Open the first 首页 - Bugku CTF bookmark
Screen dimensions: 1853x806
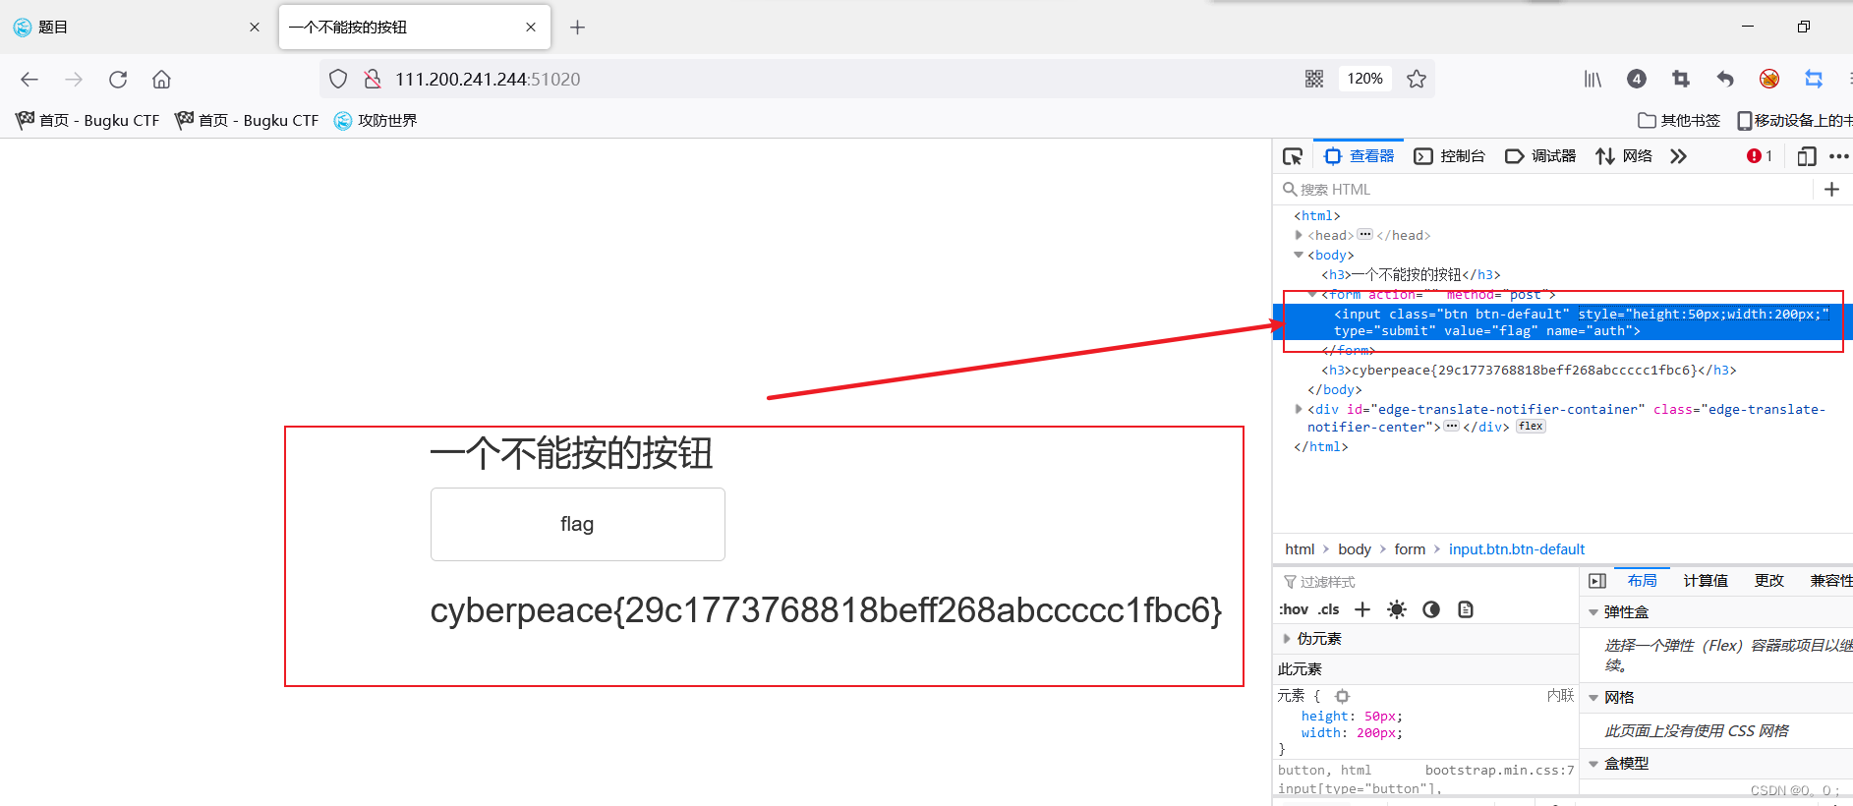[87, 120]
